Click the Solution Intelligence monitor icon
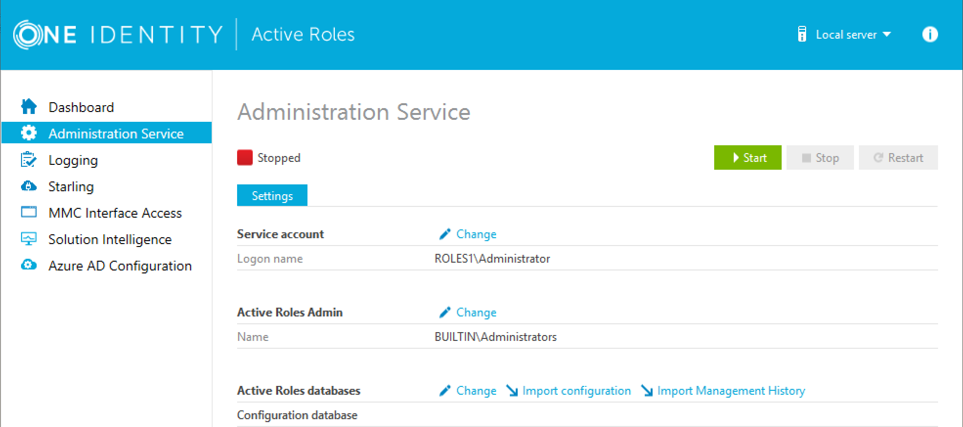The image size is (963, 427). pos(29,239)
